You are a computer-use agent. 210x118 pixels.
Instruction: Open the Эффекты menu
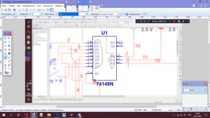[59, 6]
